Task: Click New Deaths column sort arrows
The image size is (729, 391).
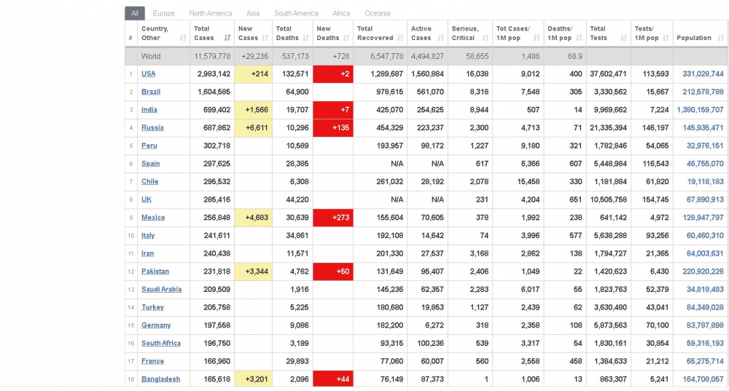Action: tap(346, 38)
